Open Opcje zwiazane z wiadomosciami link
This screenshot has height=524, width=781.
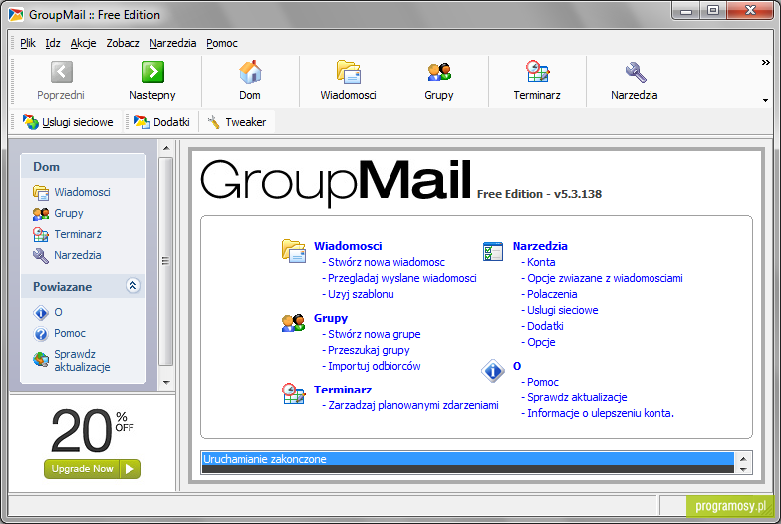pos(605,278)
